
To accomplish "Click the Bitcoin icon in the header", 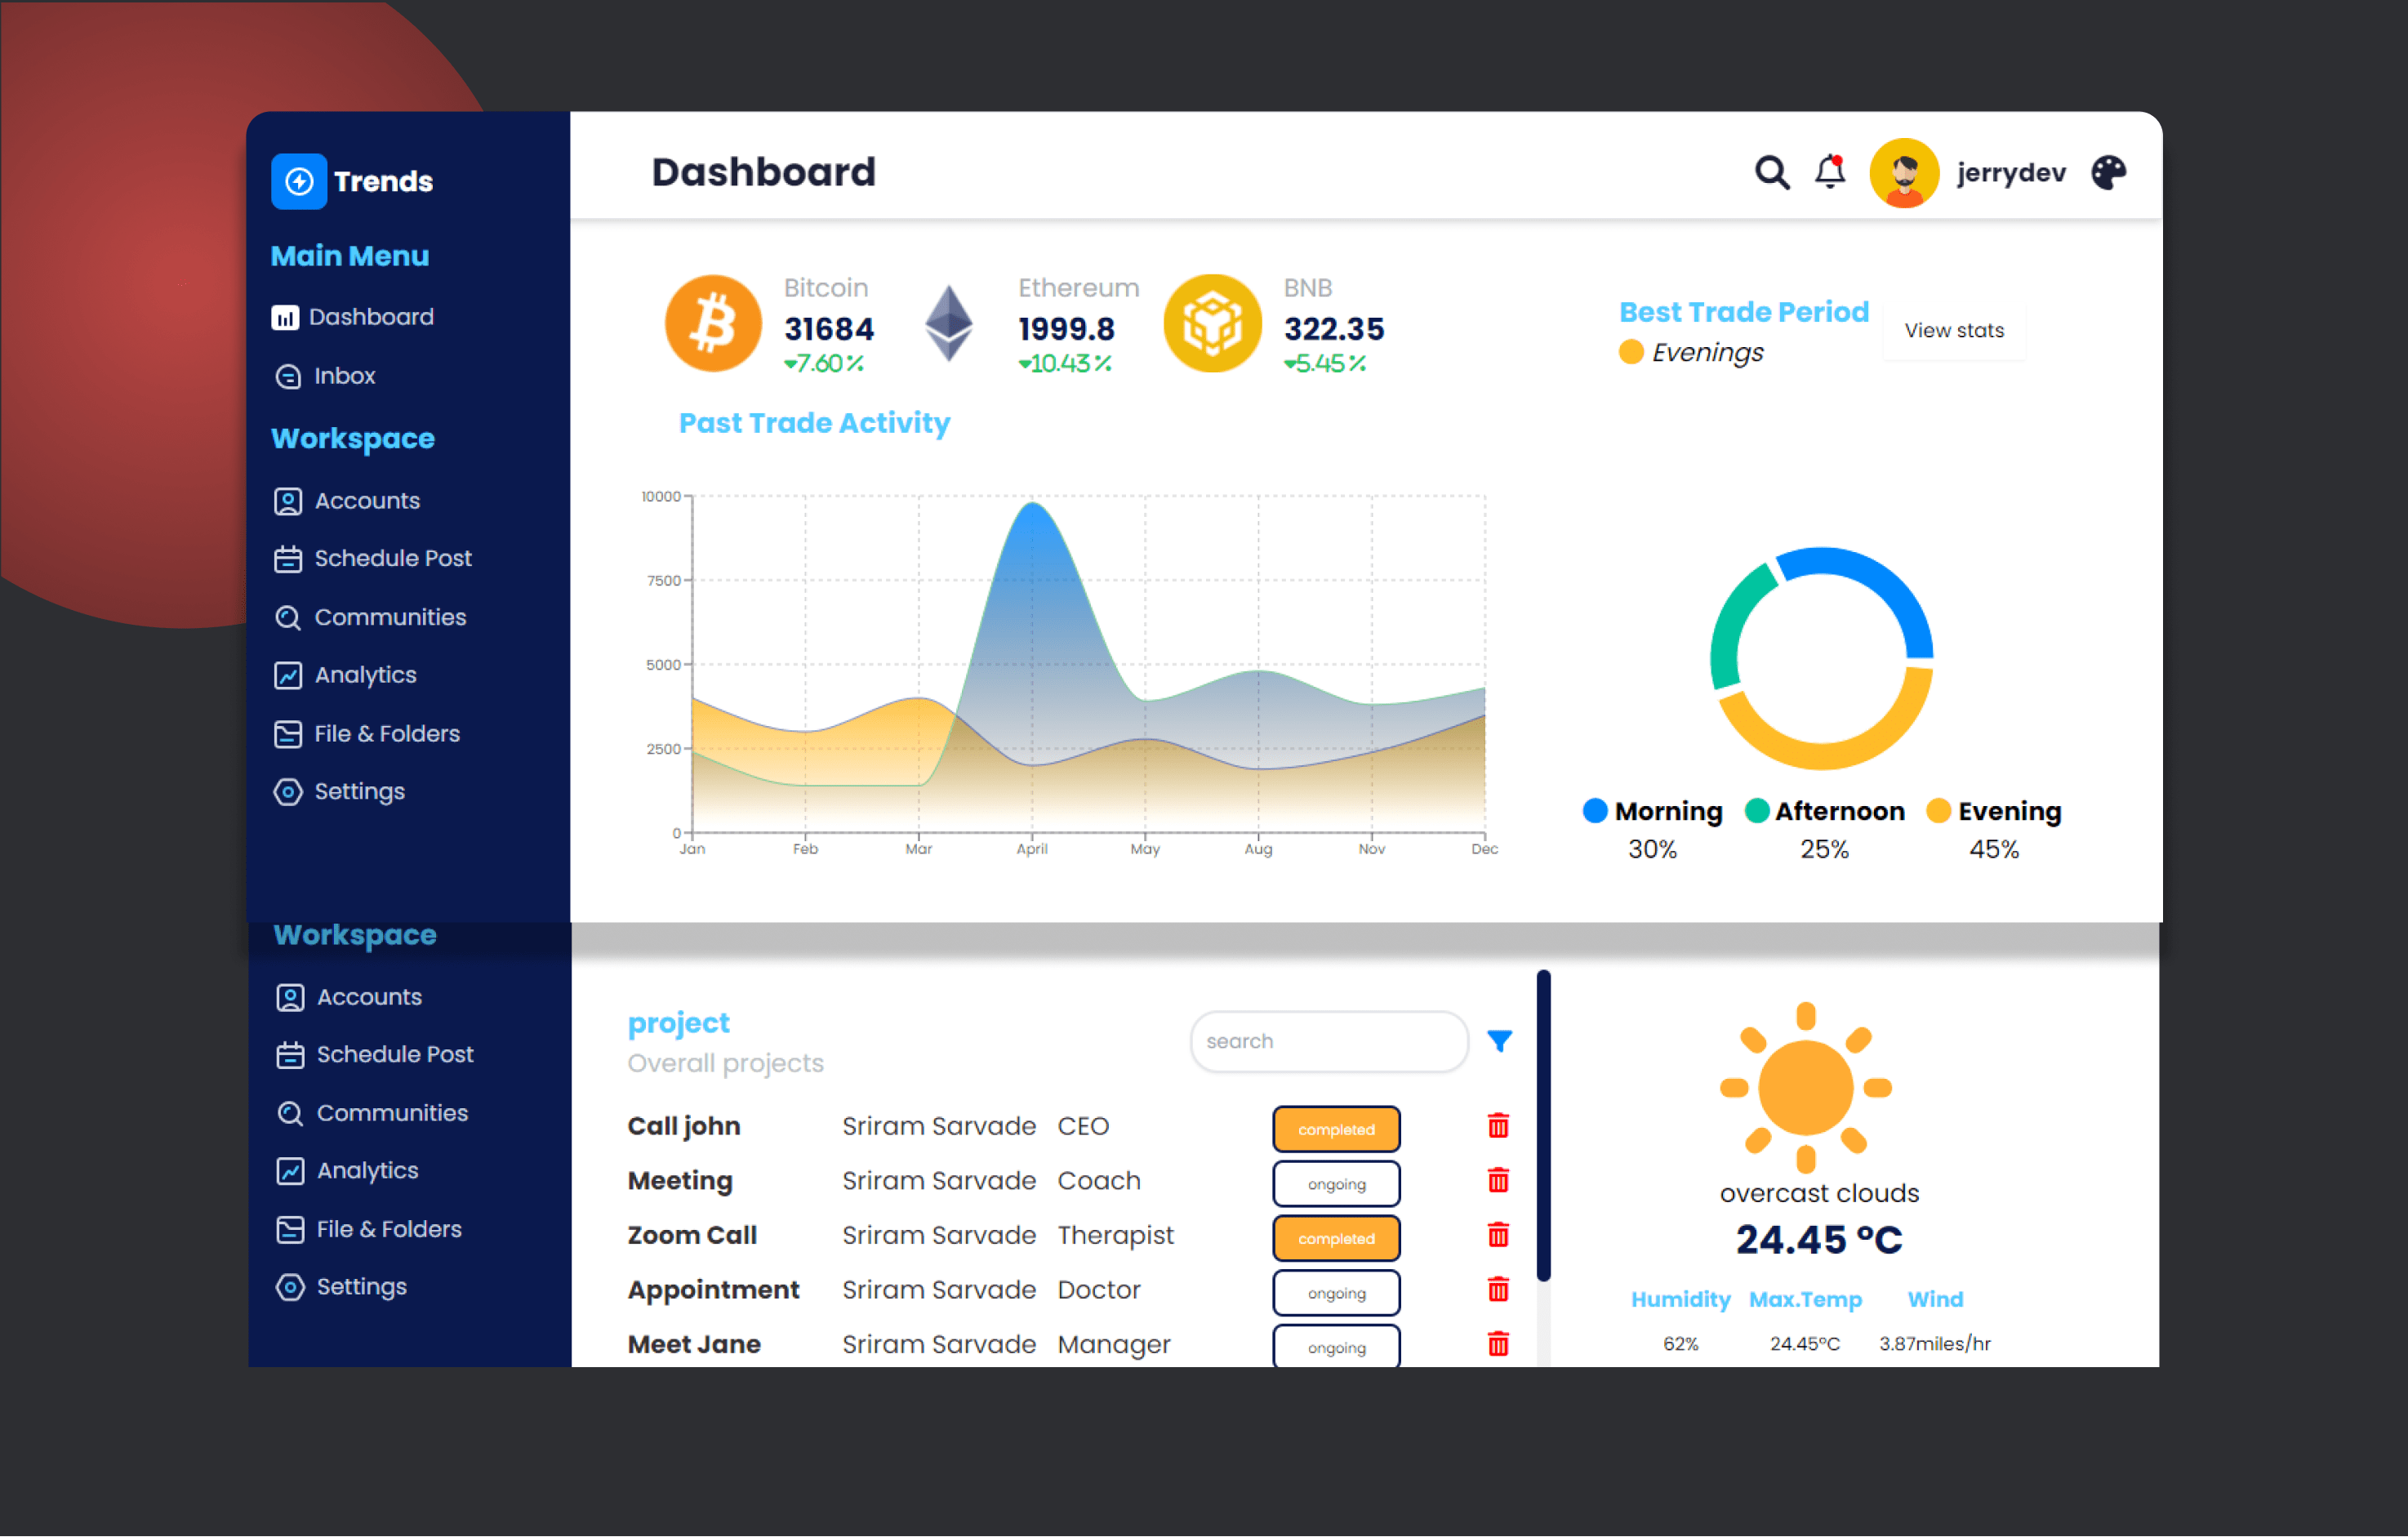I will point(711,324).
